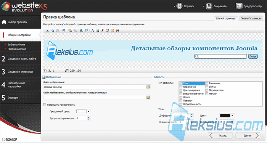The width and height of the screenshot is (267, 143).
Task: Open the dropdown arrow beside Сохранить
Action: (x=204, y=6)
